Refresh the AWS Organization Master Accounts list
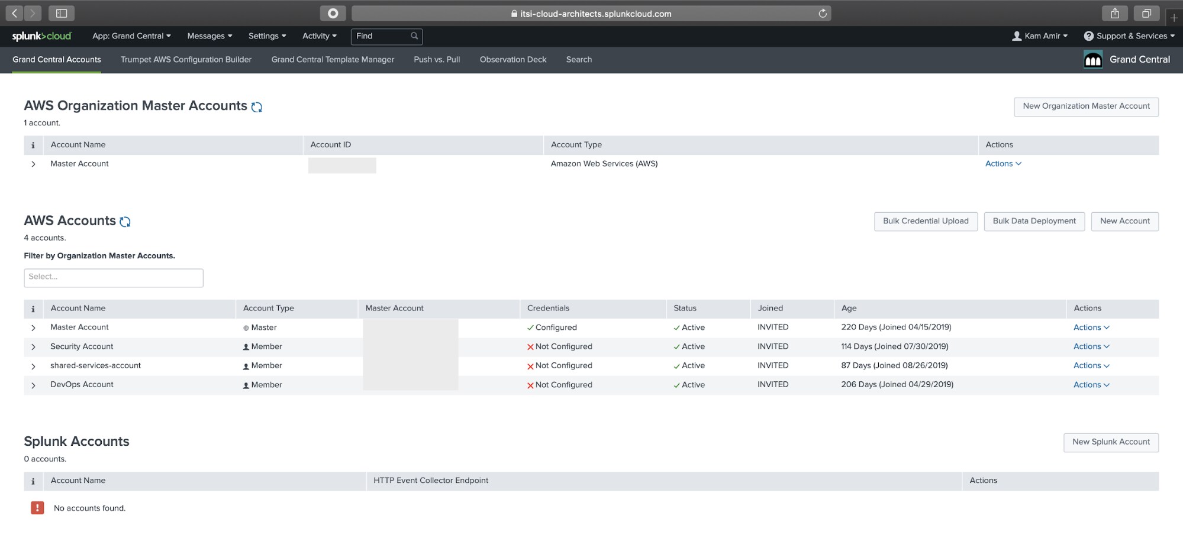Viewport: 1183px width, 535px height. [x=256, y=107]
